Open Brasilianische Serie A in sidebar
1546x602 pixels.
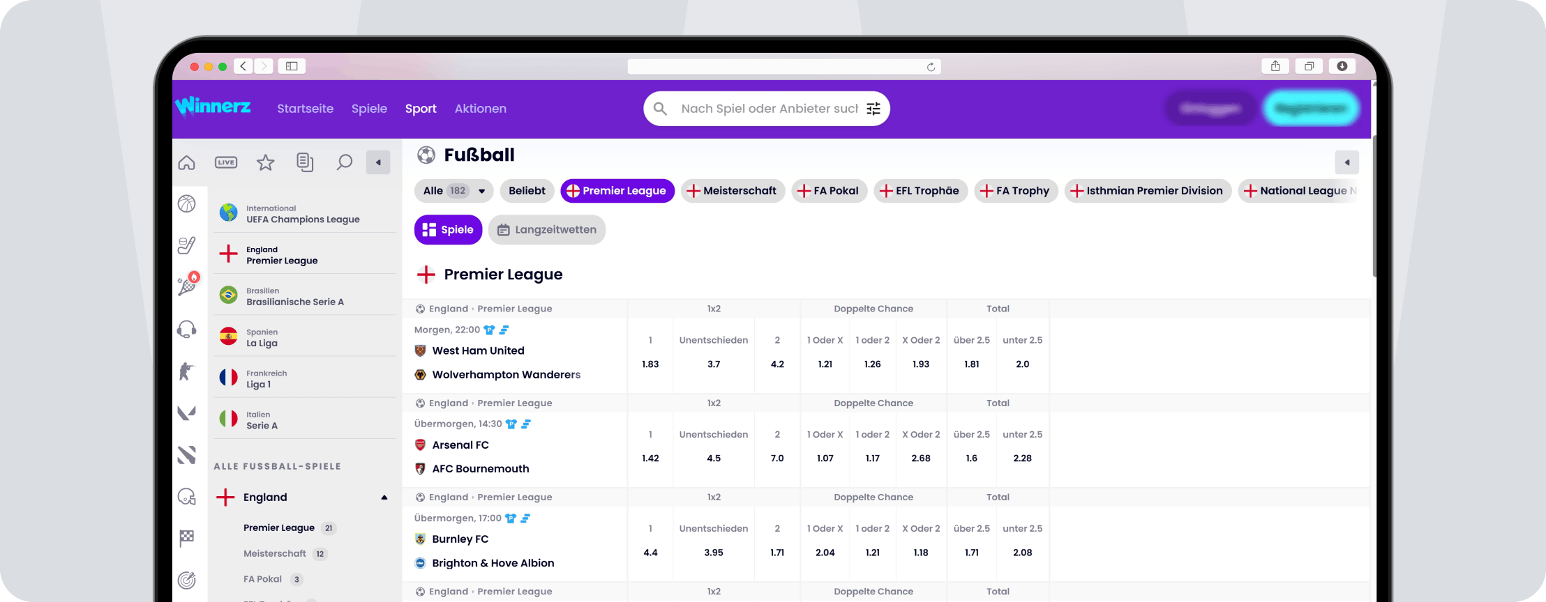coord(304,295)
